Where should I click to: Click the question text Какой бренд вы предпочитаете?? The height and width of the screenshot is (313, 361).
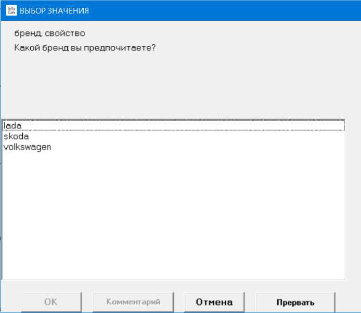tap(85, 48)
